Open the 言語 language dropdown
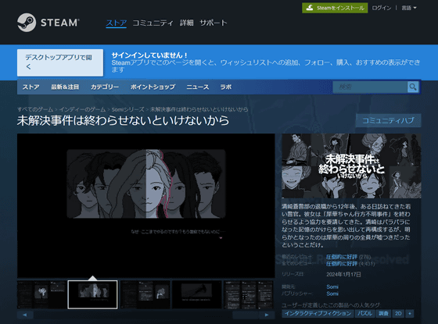The image size is (438, 324). pos(408,8)
